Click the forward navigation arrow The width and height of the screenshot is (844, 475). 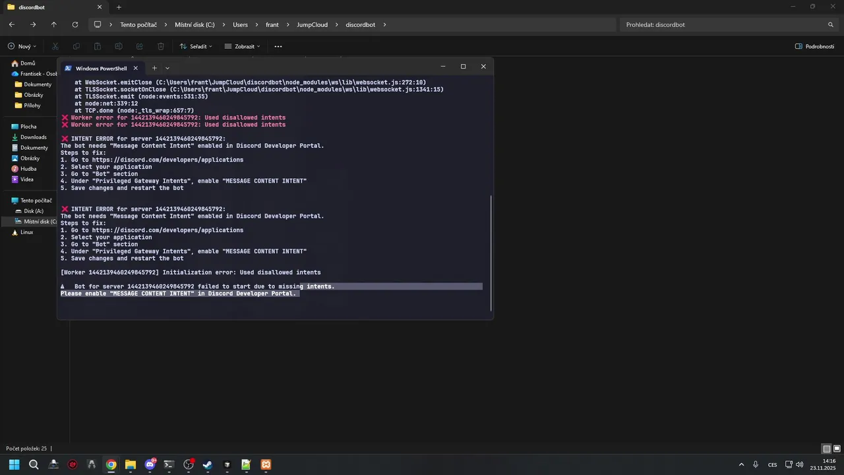tap(33, 24)
